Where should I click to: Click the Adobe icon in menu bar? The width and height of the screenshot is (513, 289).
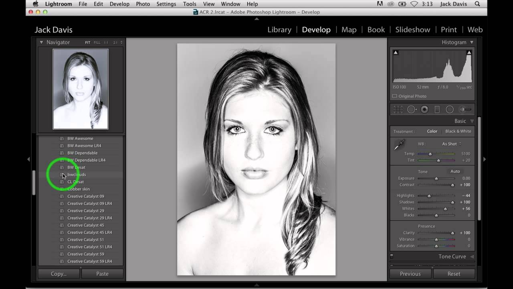[380, 4]
